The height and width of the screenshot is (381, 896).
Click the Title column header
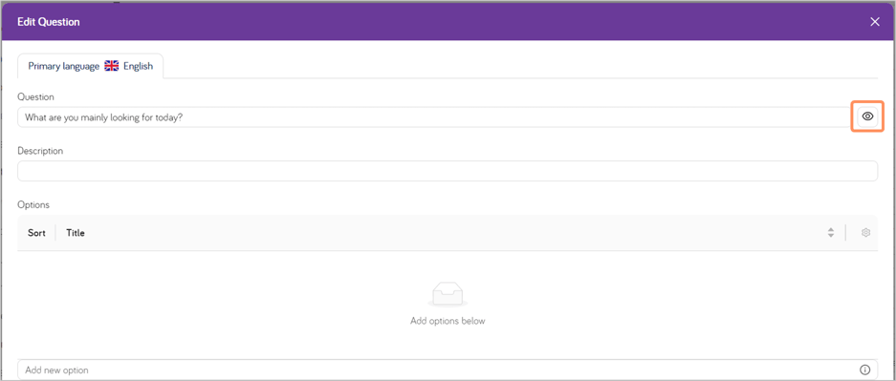pos(76,233)
